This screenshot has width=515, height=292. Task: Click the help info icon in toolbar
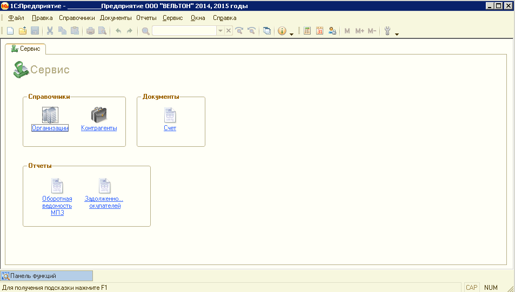click(282, 31)
